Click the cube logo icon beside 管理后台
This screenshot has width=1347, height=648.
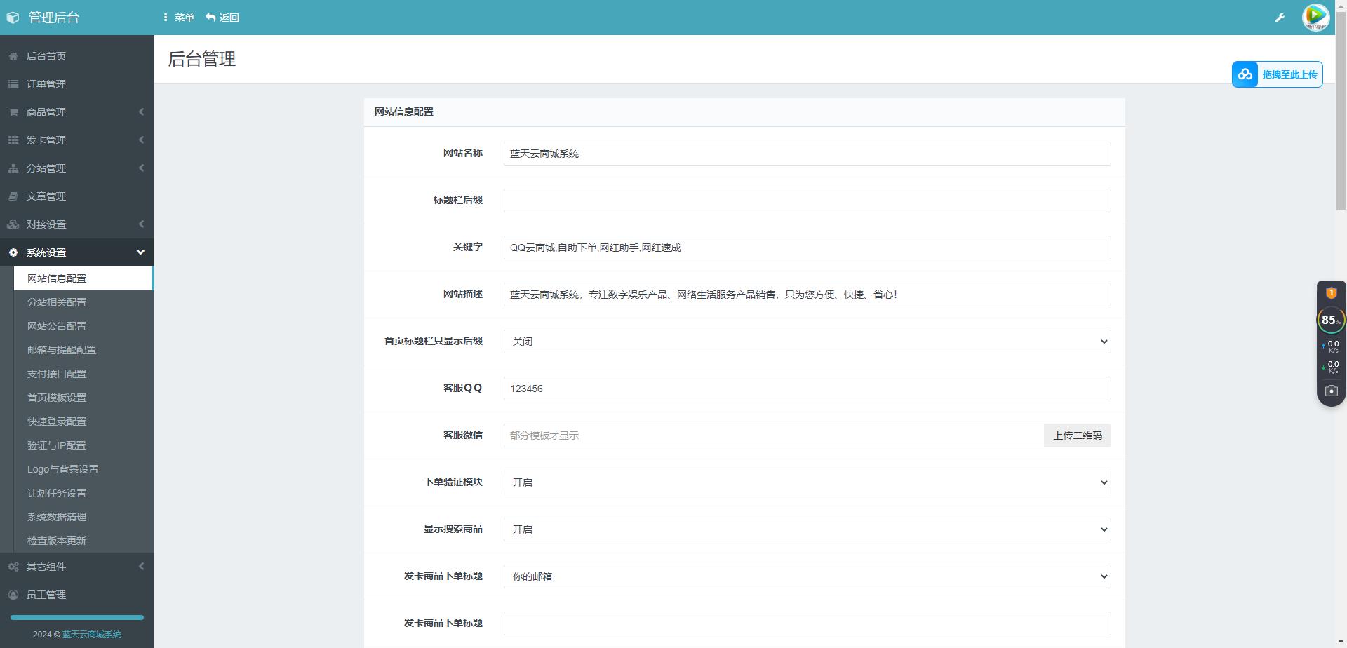[13, 18]
